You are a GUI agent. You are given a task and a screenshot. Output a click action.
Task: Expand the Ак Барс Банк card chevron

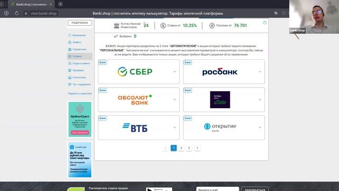(x=260, y=100)
